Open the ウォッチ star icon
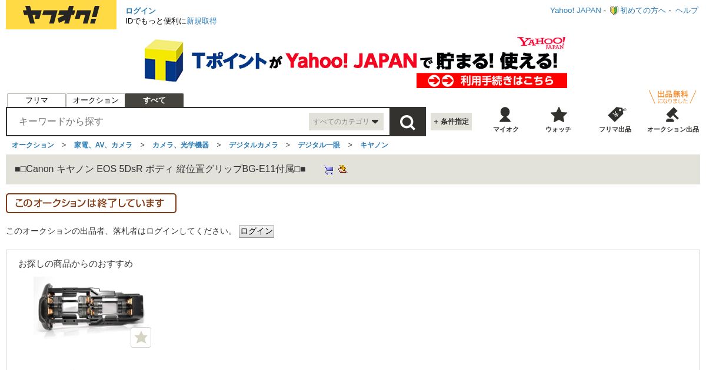Image resolution: width=706 pixels, height=370 pixels. tap(558, 115)
